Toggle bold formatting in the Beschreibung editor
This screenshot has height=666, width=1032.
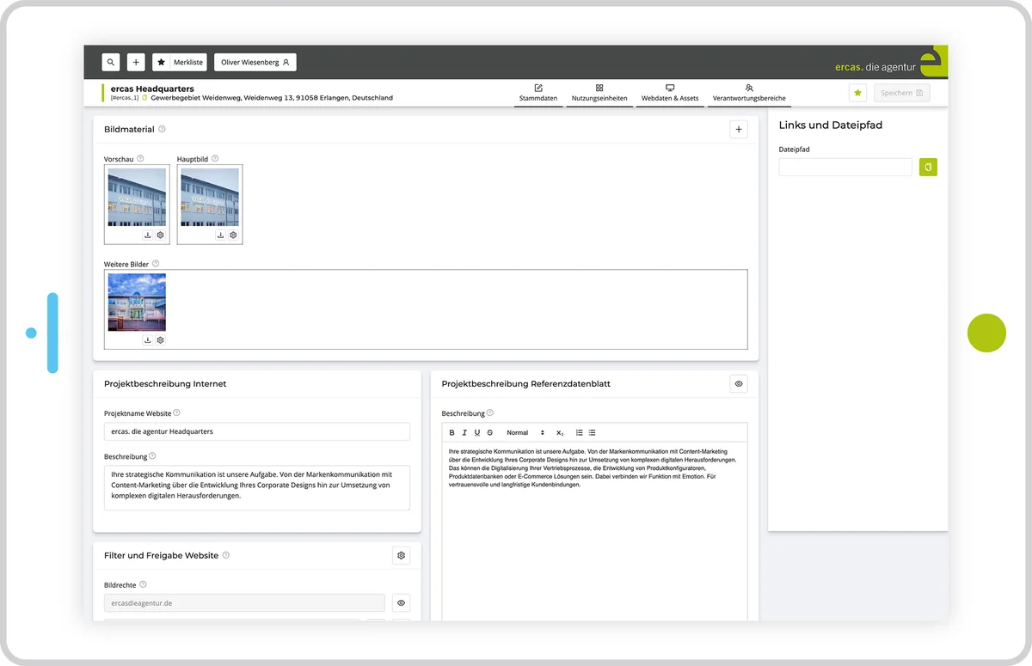point(451,432)
